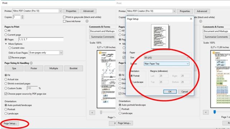The height and width of the screenshot is (129, 230).
Task: Click page preview thumbnail in Page Setup popup
Action: pyautogui.click(x=160, y=37)
